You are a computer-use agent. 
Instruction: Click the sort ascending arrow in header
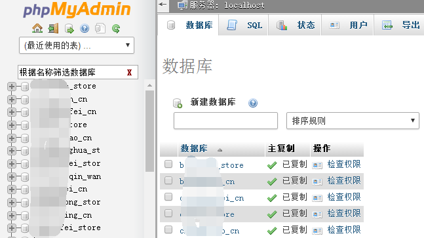[220, 149]
